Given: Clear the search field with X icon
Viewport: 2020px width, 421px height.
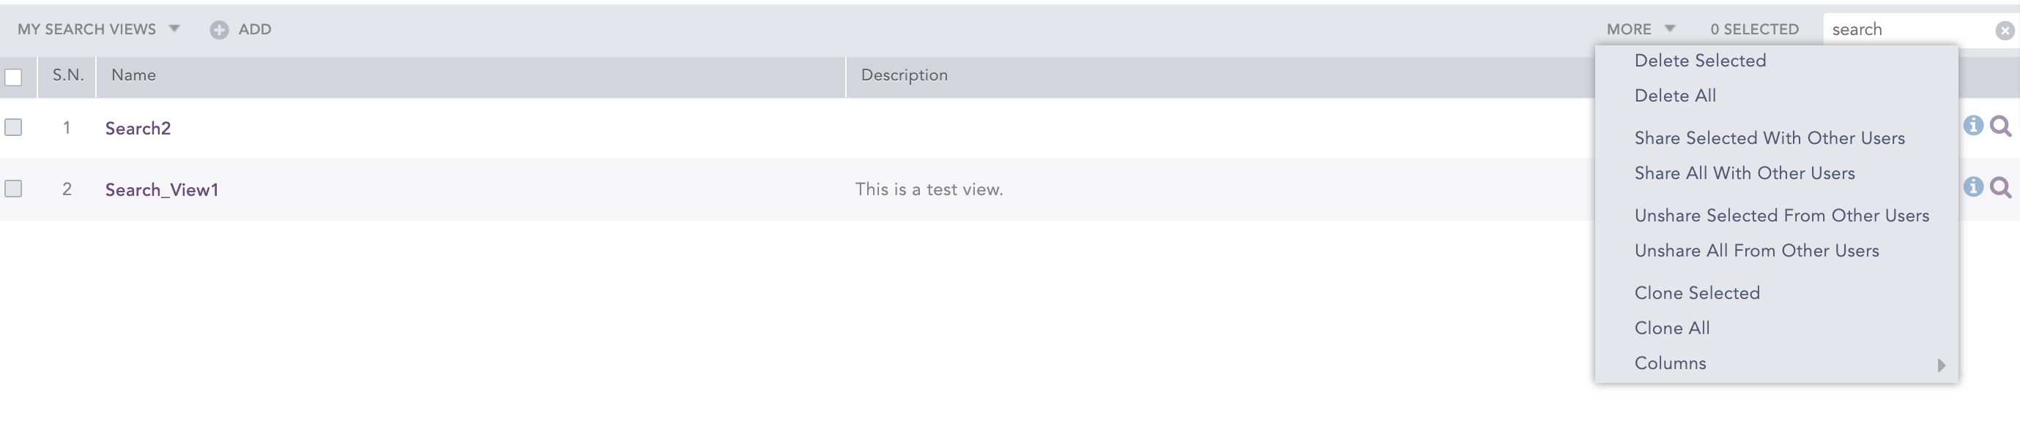Looking at the screenshot, I should click(x=2005, y=31).
